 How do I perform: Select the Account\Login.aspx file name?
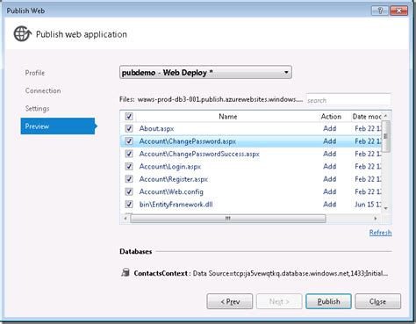(170, 166)
